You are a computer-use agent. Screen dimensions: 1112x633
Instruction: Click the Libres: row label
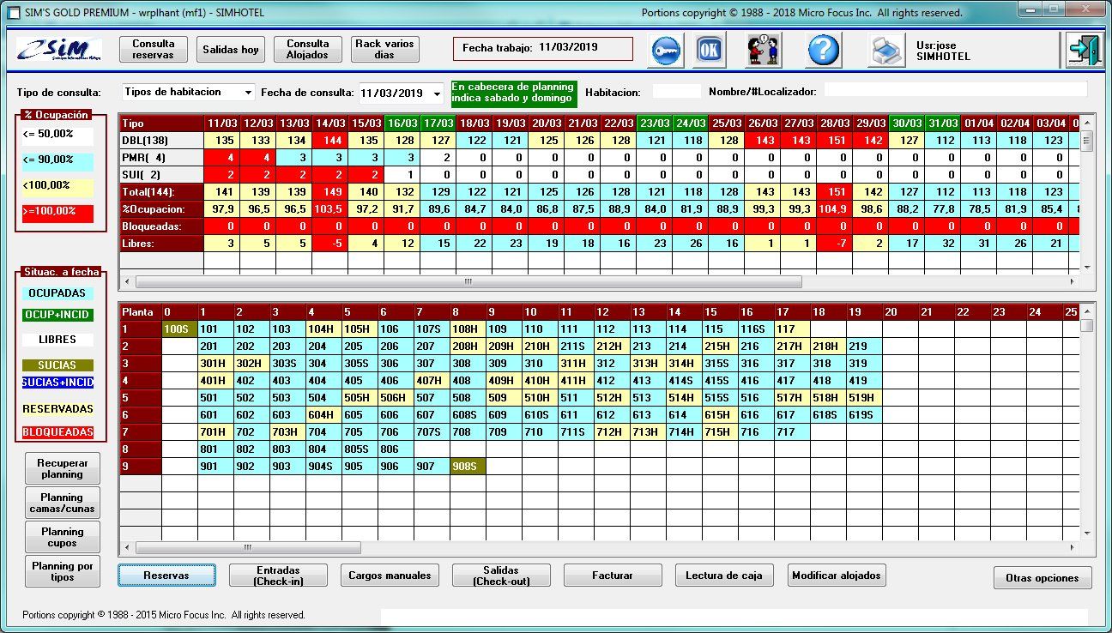[161, 244]
